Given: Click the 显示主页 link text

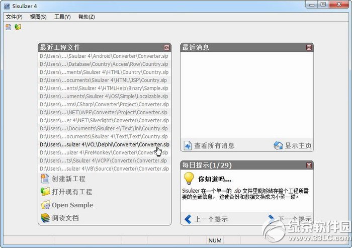Looking at the screenshot, I should (x=298, y=146).
